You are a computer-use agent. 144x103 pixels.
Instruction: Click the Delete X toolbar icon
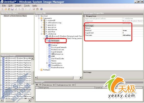coord(26,9)
